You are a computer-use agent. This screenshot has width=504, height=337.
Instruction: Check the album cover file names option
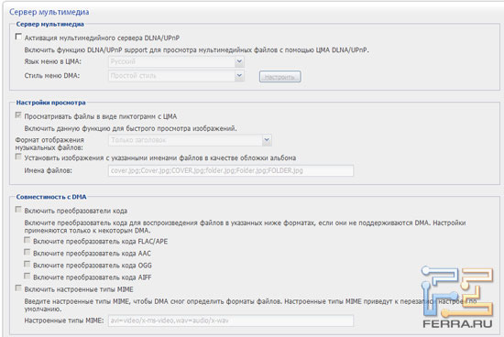[18, 157]
